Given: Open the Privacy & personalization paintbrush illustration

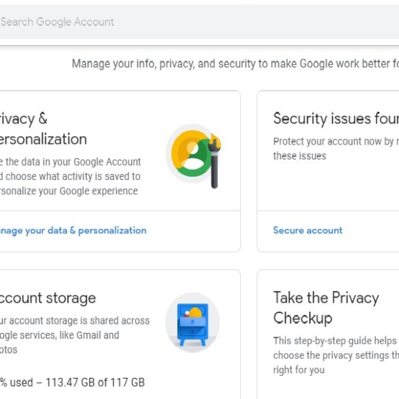Looking at the screenshot, I should (x=193, y=157).
